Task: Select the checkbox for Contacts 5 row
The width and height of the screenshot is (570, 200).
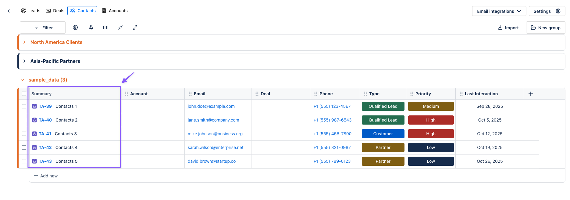Action: 24,161
